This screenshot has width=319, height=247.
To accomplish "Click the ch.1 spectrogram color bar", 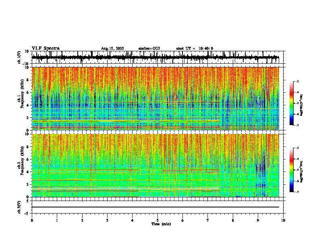I will click(291, 103).
